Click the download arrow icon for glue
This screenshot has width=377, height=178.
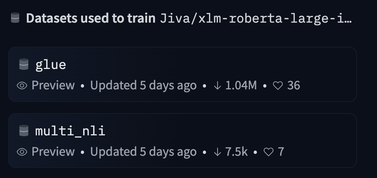tap(217, 86)
